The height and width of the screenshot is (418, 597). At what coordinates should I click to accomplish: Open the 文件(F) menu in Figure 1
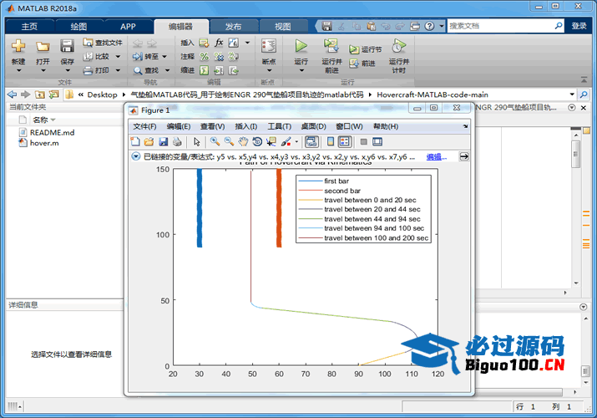click(x=144, y=126)
